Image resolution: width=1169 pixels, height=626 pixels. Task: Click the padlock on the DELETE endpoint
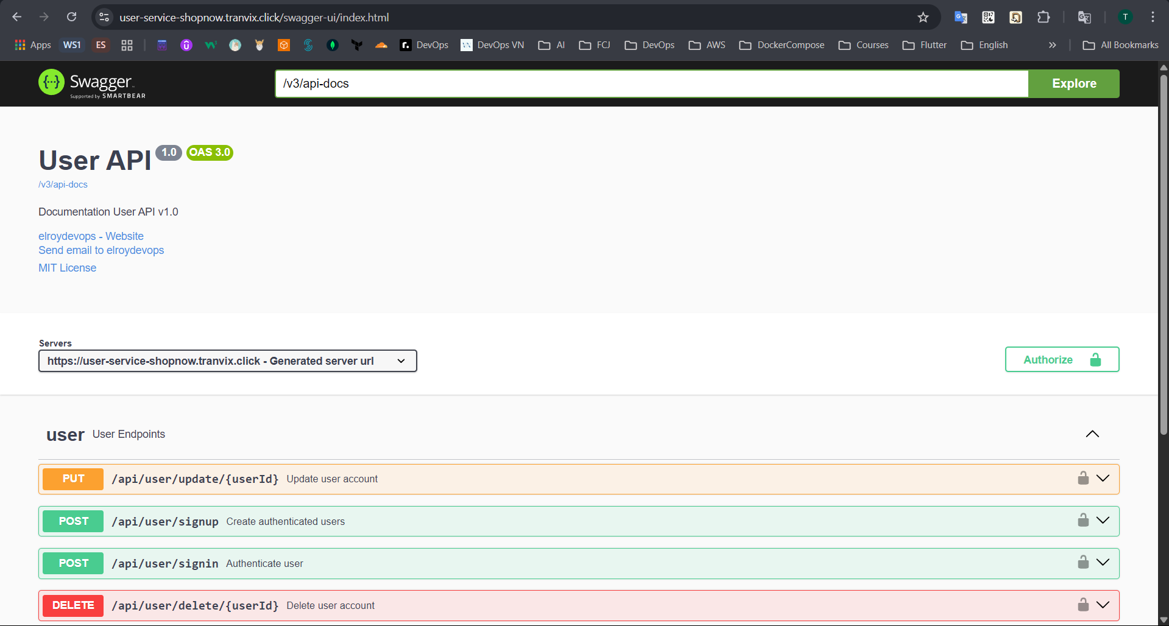[x=1083, y=605]
